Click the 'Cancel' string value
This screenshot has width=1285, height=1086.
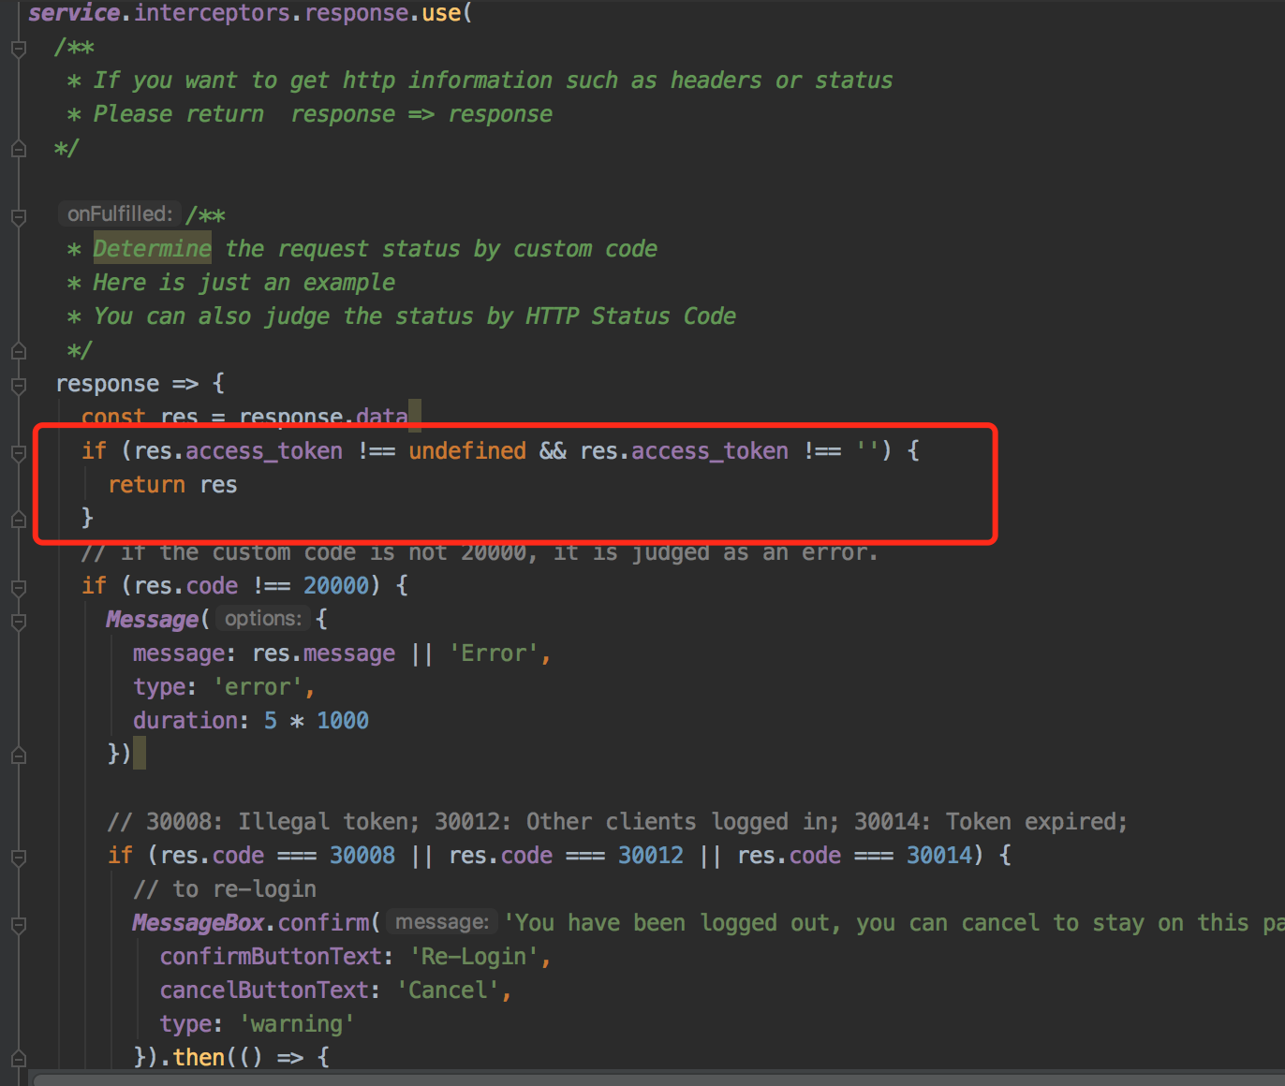coord(448,991)
